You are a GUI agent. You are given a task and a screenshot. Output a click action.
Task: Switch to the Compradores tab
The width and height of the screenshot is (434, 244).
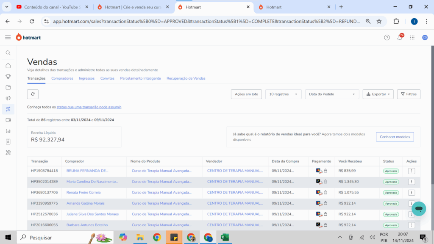tap(62, 78)
